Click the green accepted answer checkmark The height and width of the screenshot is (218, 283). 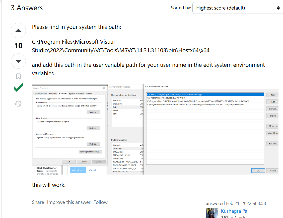tap(18, 87)
